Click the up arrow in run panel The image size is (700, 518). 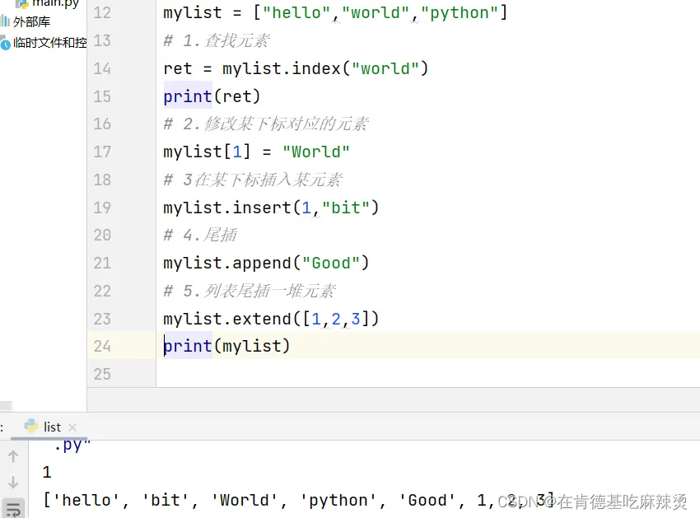13,456
